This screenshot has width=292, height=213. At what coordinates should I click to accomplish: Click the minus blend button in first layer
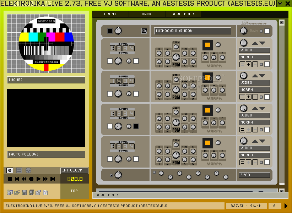point(255,64)
